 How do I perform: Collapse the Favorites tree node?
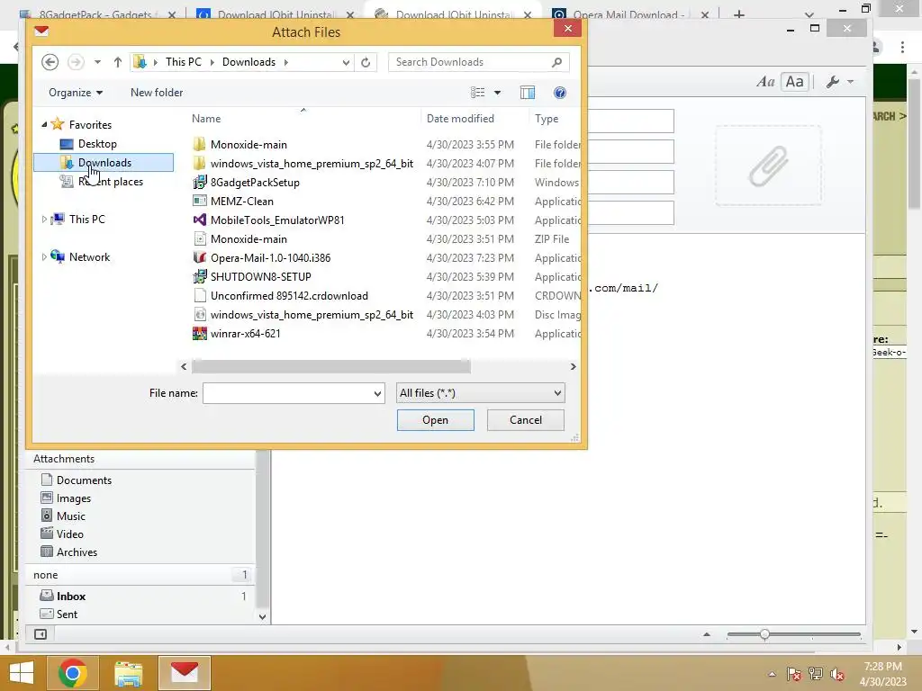[x=44, y=124]
